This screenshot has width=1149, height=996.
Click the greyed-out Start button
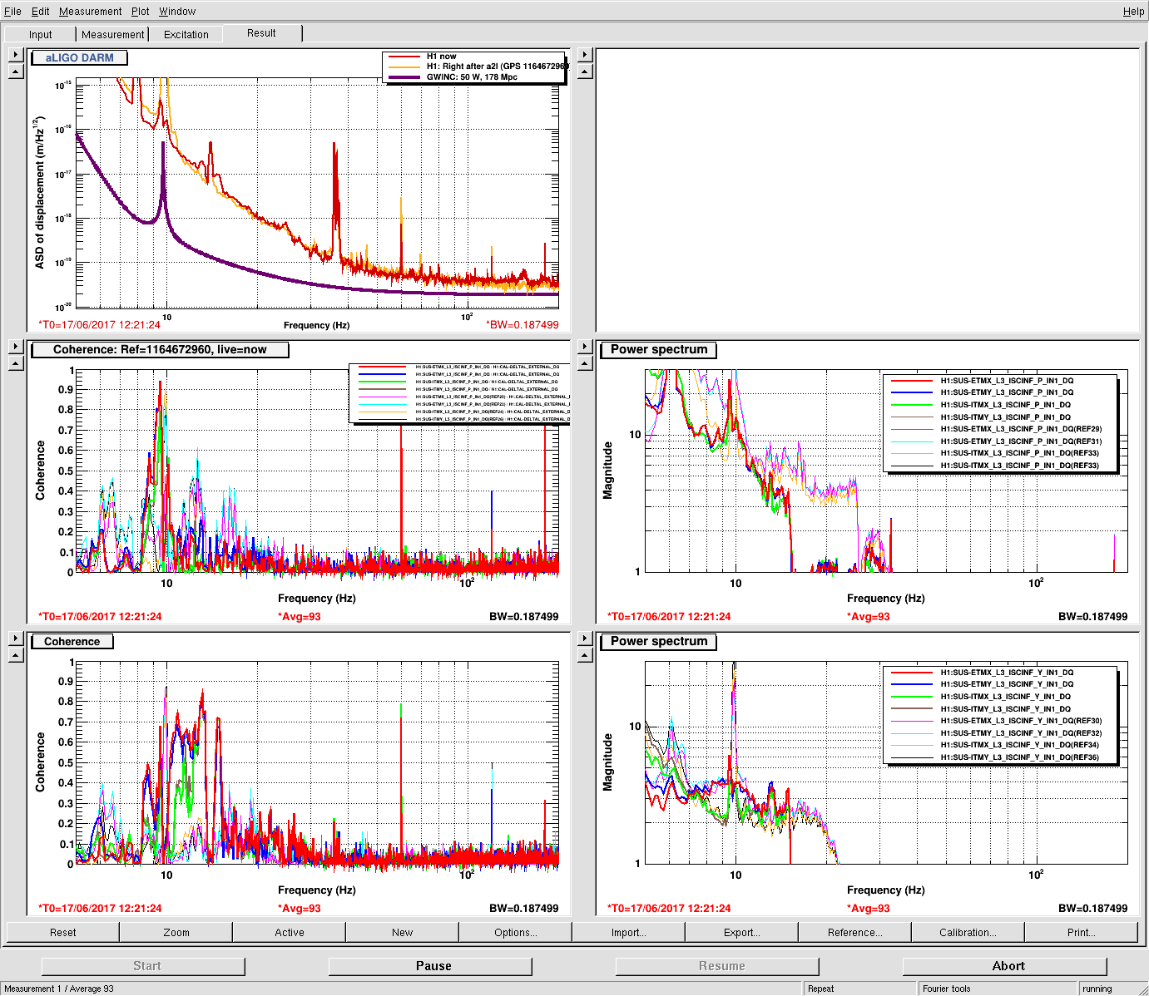(x=143, y=965)
